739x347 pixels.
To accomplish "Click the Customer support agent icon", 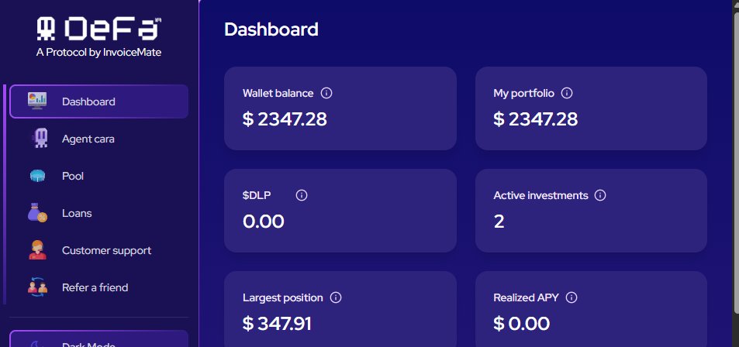I will (x=38, y=250).
